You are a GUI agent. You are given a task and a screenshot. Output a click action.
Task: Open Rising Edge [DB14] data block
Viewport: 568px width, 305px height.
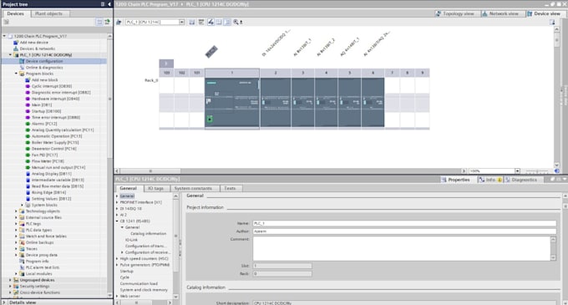click(48, 192)
